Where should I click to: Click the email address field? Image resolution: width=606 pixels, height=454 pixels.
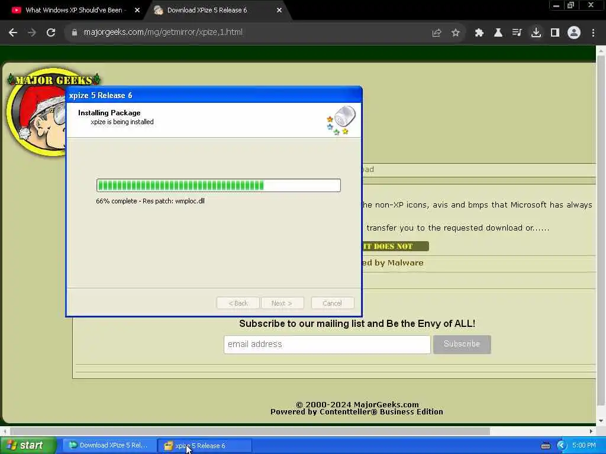(x=327, y=345)
